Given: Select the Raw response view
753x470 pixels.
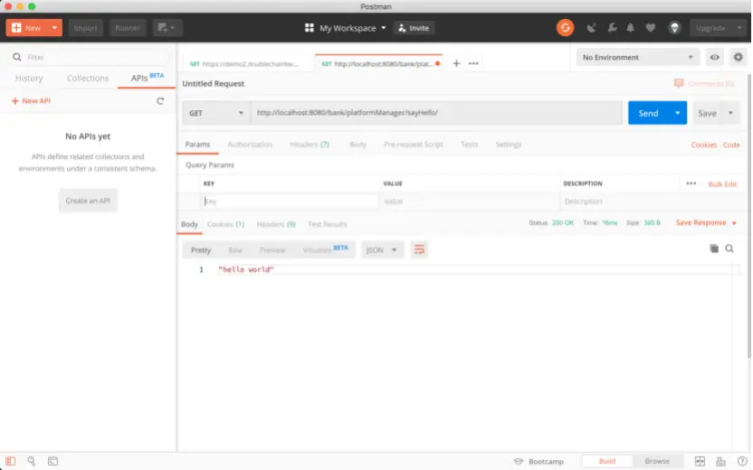Looking at the screenshot, I should point(234,249).
